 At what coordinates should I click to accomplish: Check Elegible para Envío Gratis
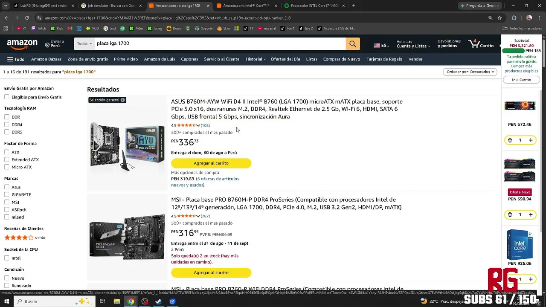[x=7, y=97]
